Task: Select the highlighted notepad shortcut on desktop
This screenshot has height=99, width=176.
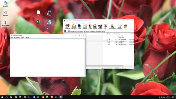Action: [x=50, y=23]
